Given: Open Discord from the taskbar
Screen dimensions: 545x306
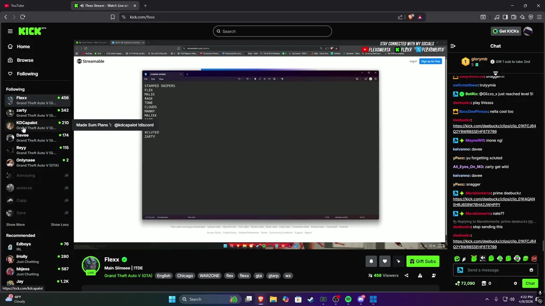Looking at the screenshot, I should 361,299.
